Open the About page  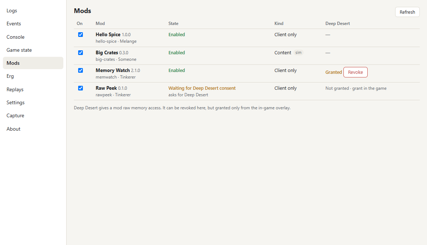(x=33, y=129)
